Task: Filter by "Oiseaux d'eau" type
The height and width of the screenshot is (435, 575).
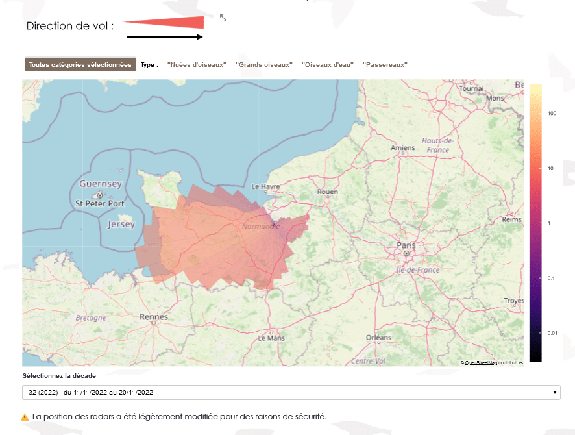Action: (x=328, y=65)
